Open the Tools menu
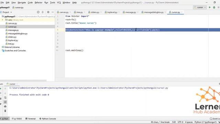220x124 pixels. (x=53, y=2)
